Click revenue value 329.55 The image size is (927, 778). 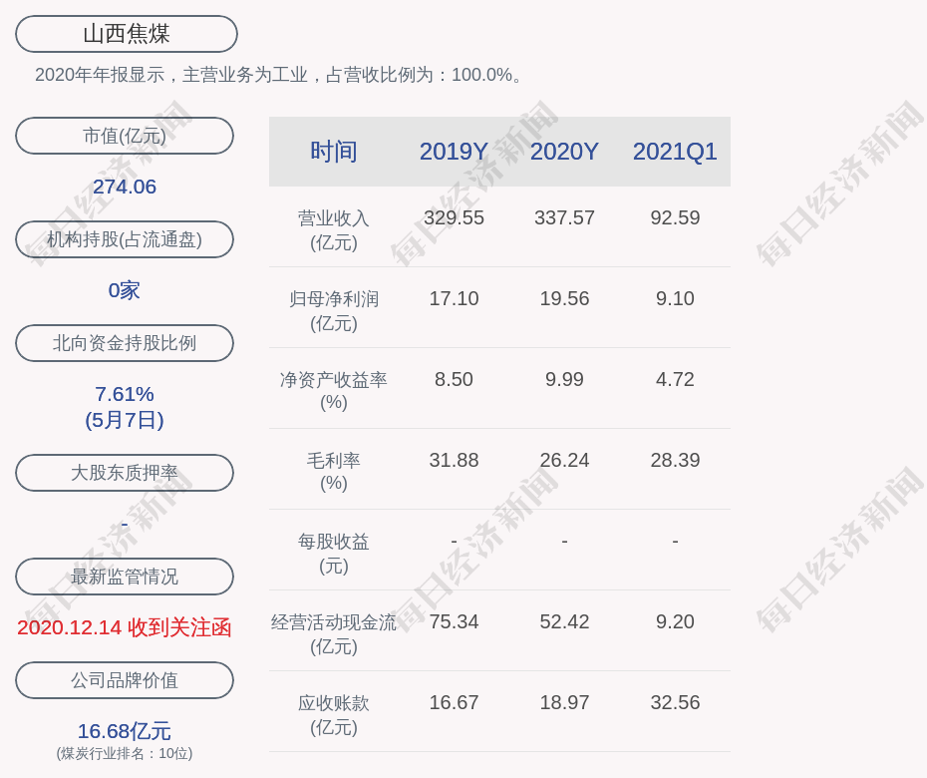click(x=455, y=217)
